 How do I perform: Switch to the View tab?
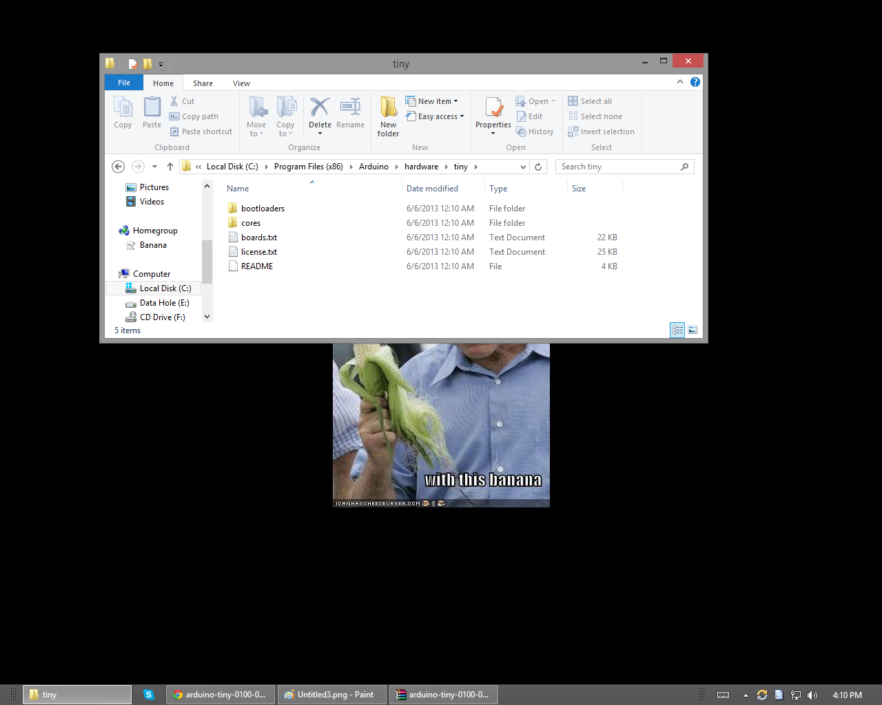click(x=241, y=83)
